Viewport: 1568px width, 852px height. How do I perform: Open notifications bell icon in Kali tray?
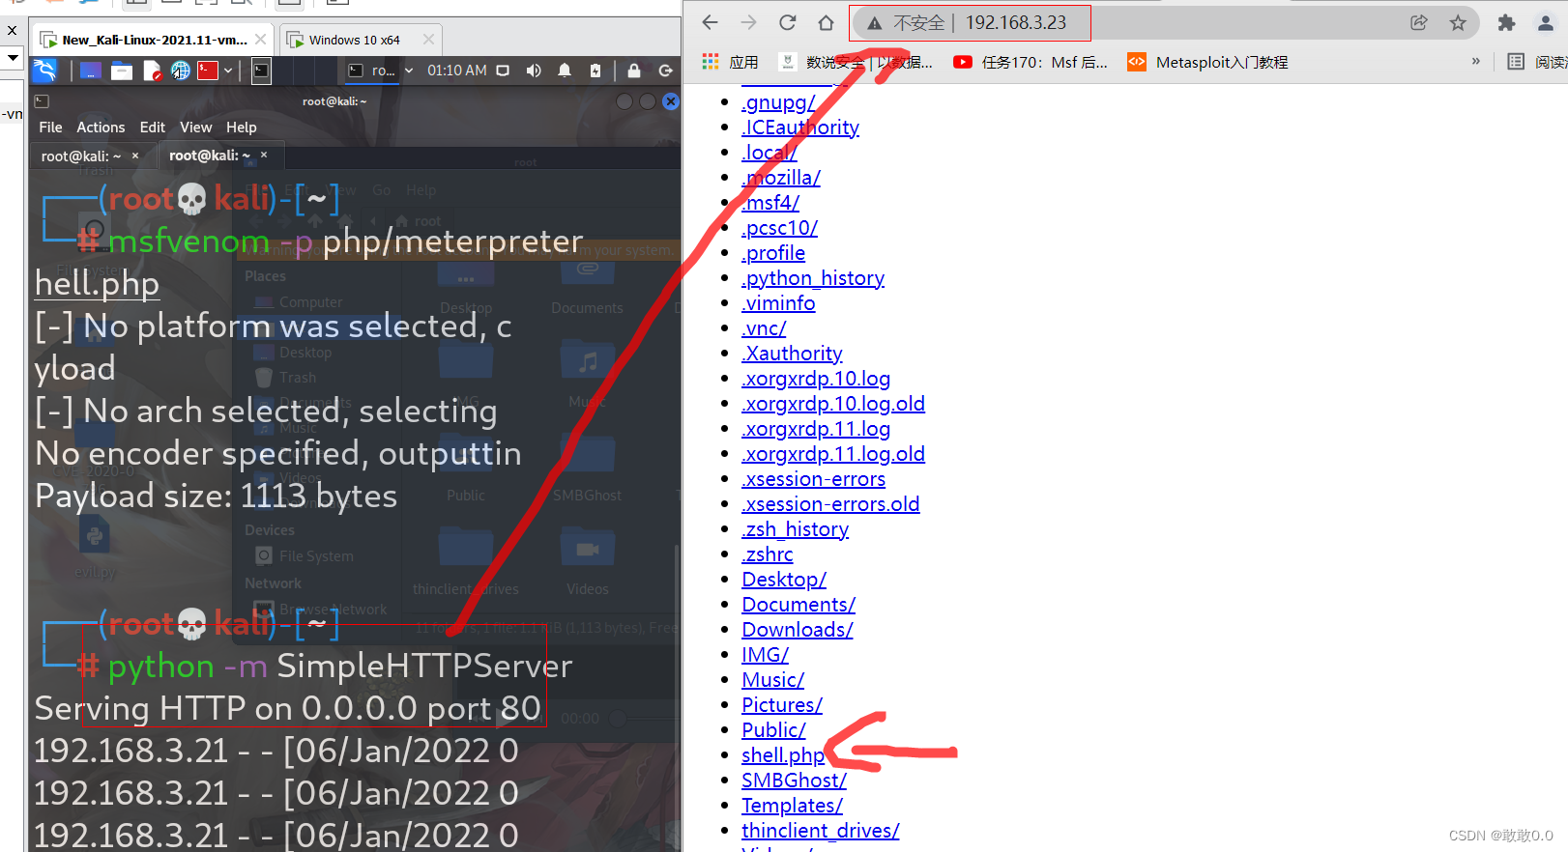[x=565, y=71]
